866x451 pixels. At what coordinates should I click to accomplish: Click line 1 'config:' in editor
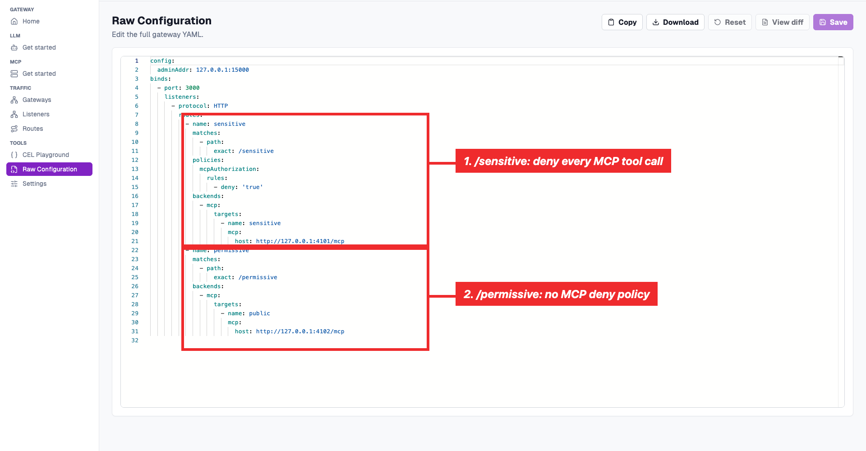(162, 61)
